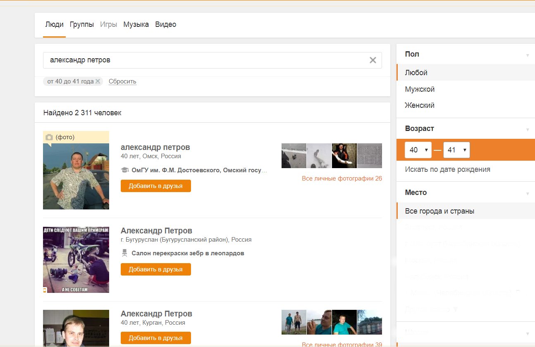Add the Omsk александр петров as friend
Screen dimensions: 535x347
click(x=156, y=186)
